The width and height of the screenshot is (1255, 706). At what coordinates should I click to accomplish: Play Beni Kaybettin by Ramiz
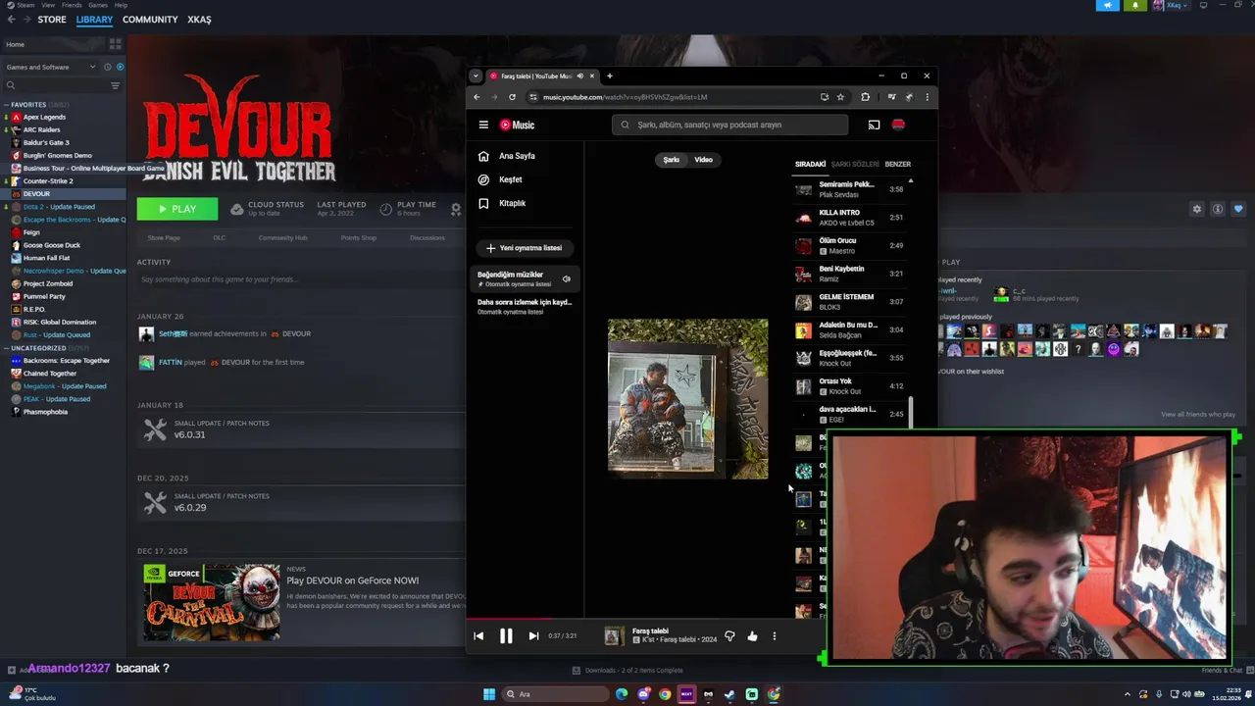point(849,274)
